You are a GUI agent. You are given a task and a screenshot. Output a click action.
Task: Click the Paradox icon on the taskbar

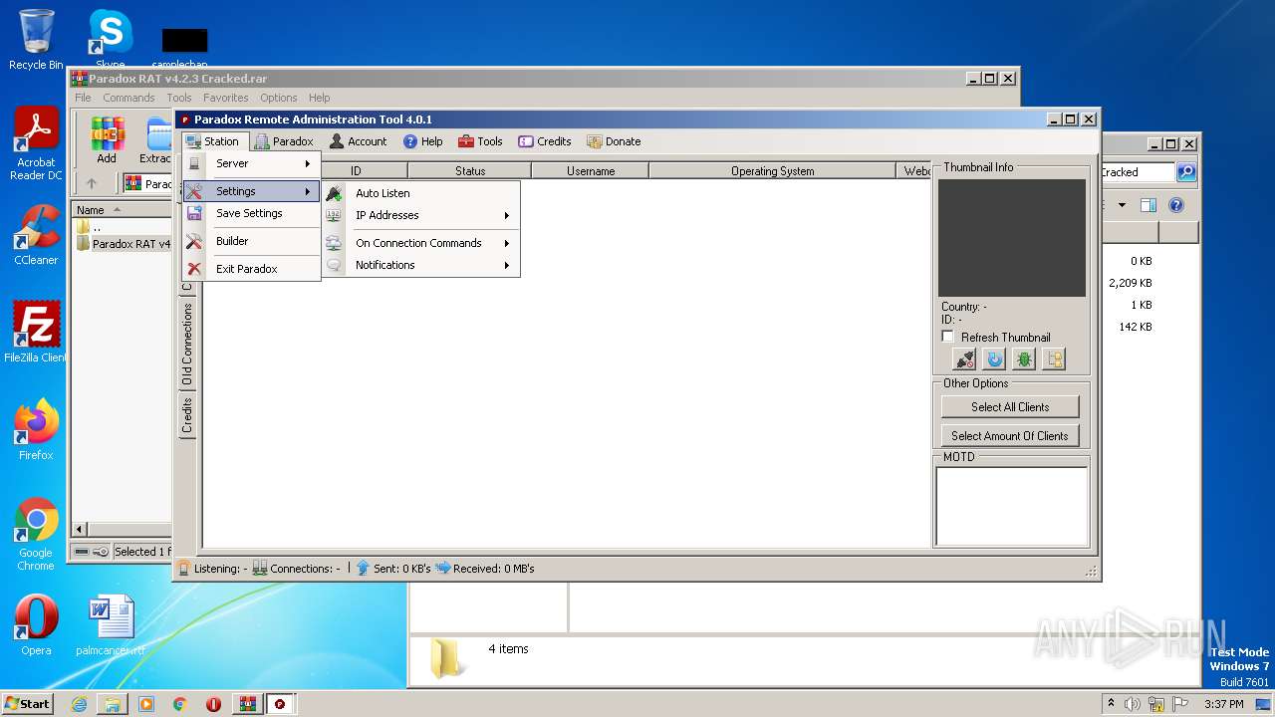pos(280,704)
